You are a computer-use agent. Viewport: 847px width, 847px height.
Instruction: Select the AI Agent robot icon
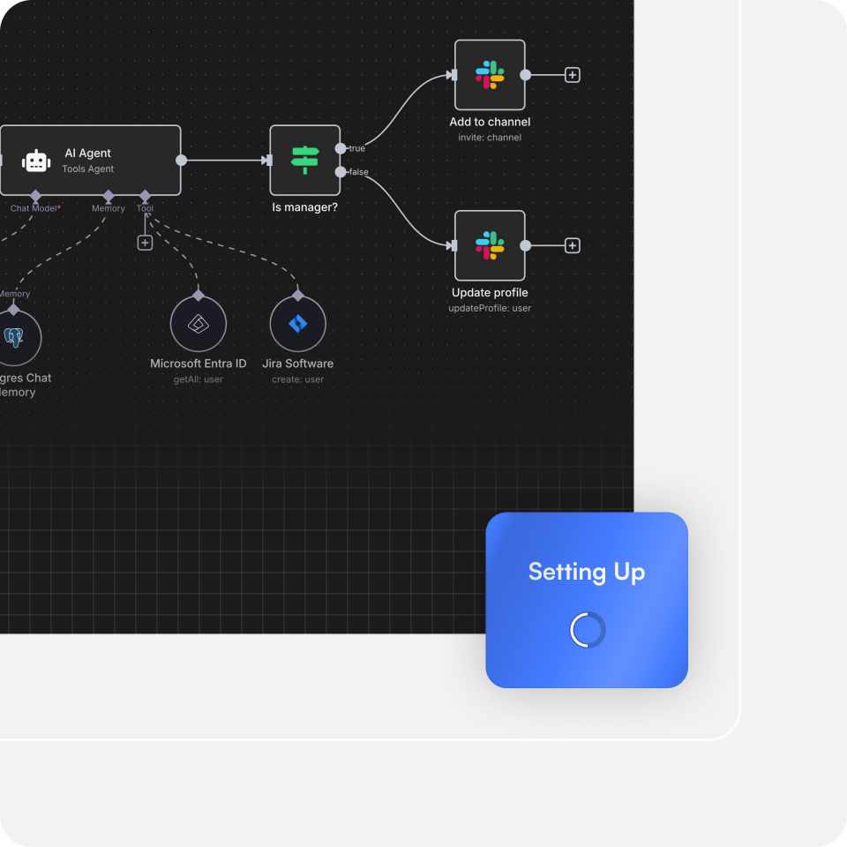point(36,161)
